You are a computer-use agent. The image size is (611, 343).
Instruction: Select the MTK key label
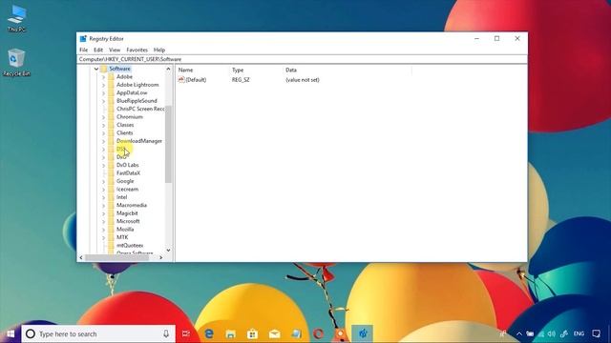[122, 237]
